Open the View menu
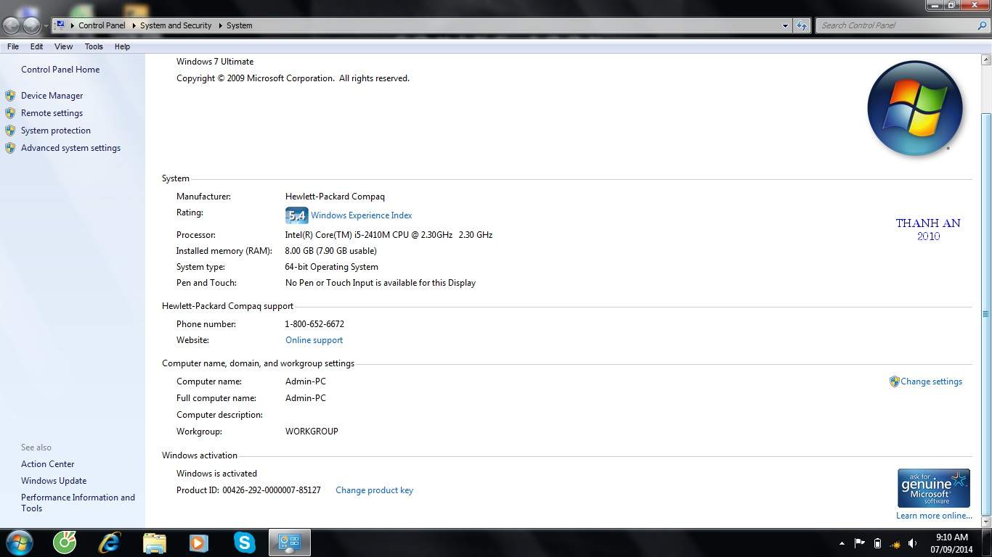 (x=64, y=46)
